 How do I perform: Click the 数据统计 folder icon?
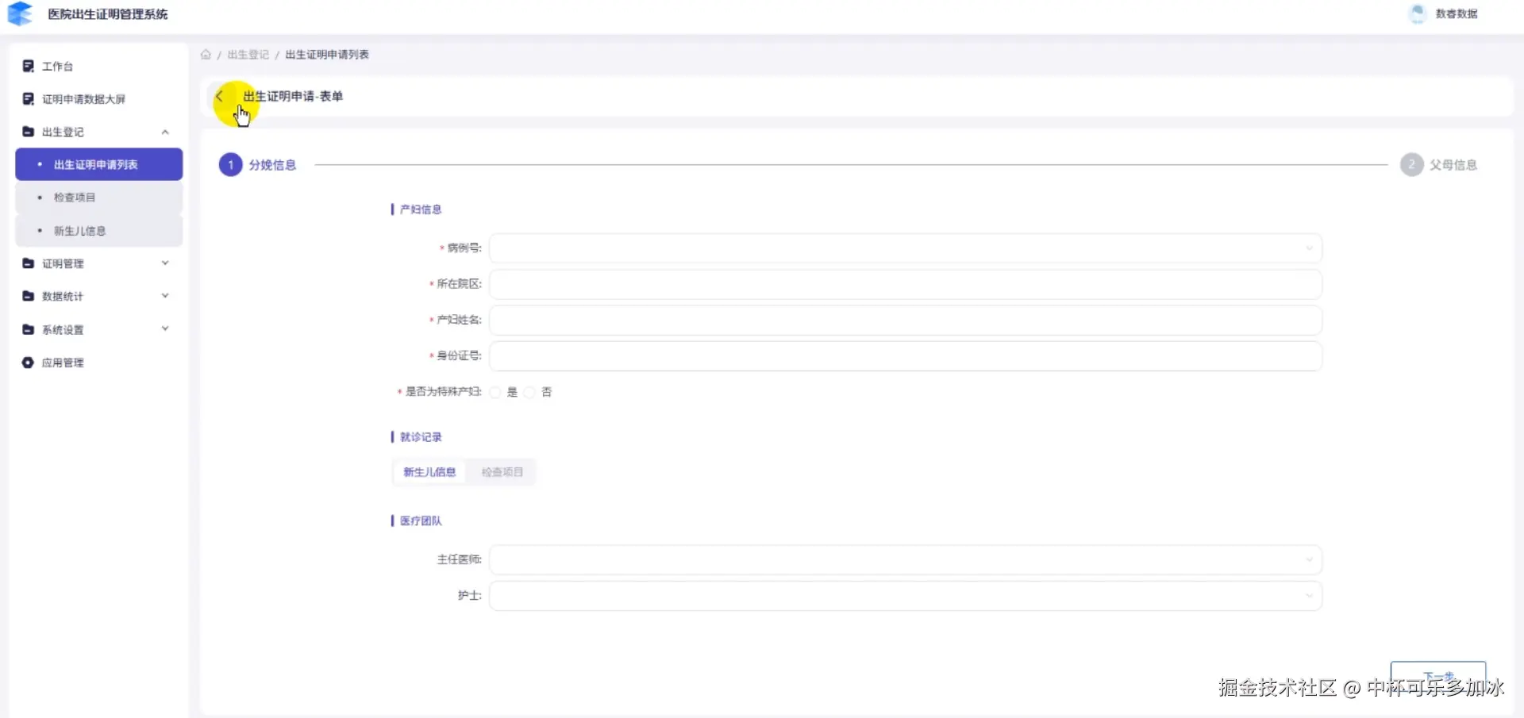[29, 296]
